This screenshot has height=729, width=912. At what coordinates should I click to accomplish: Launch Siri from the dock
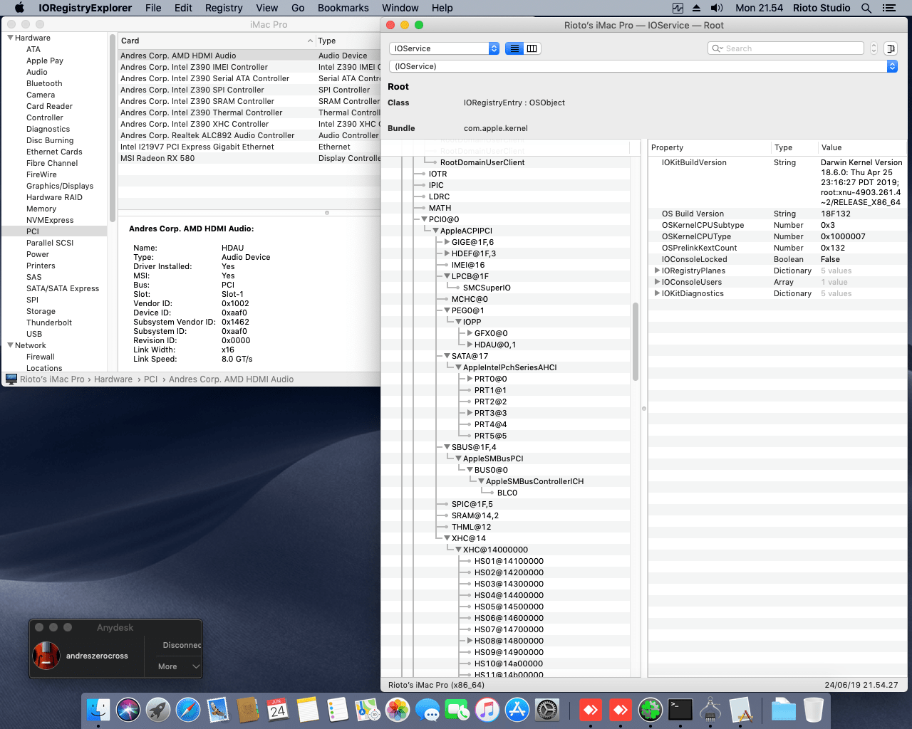(x=128, y=710)
